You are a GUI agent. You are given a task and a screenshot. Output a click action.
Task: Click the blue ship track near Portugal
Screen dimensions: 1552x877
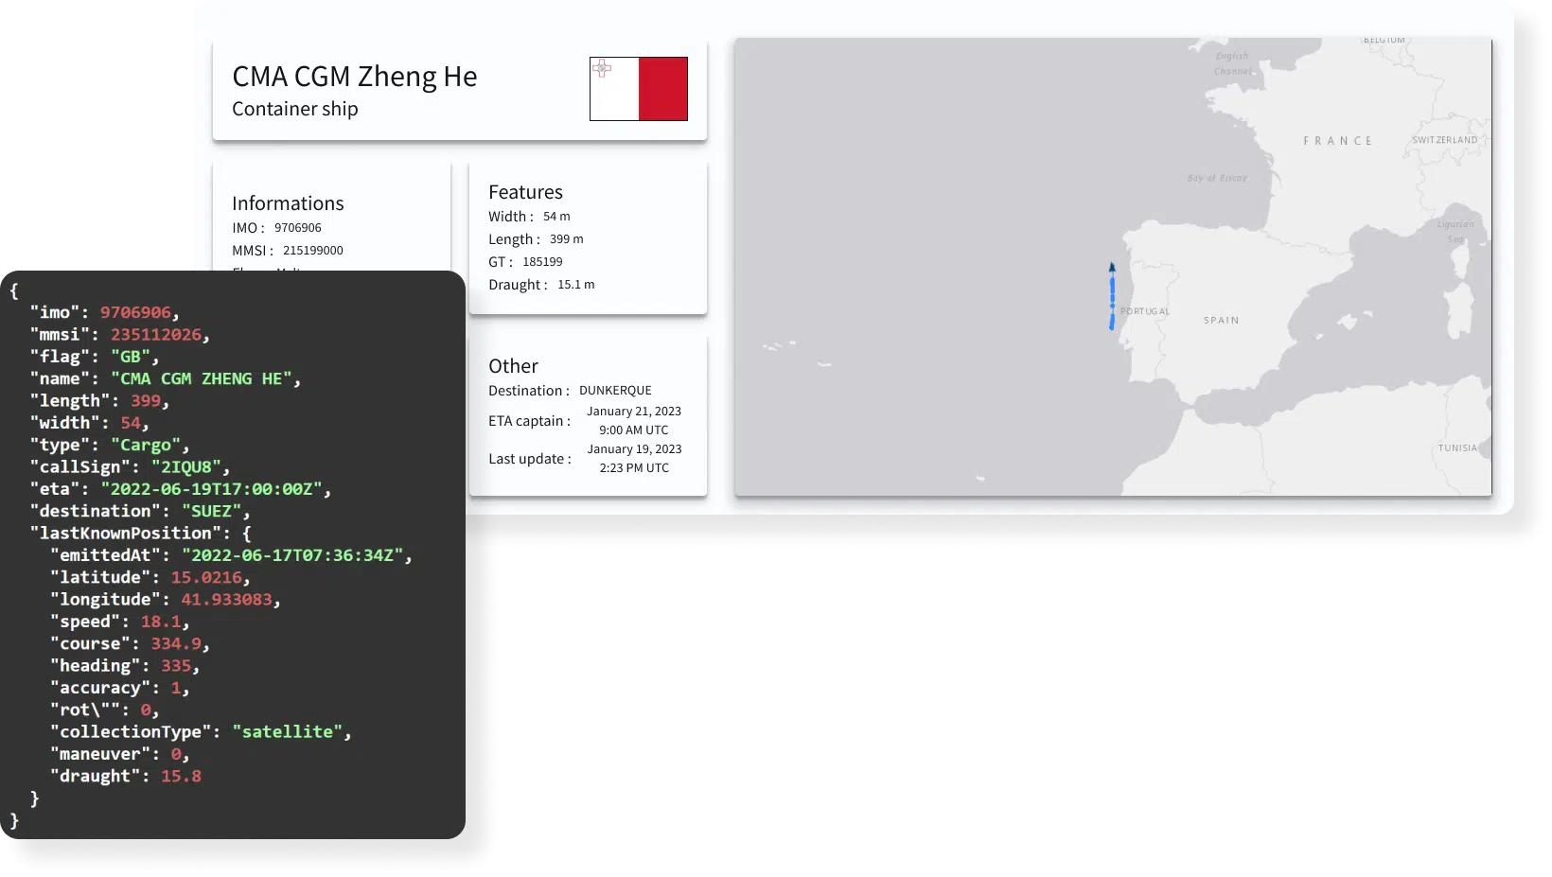(1112, 302)
